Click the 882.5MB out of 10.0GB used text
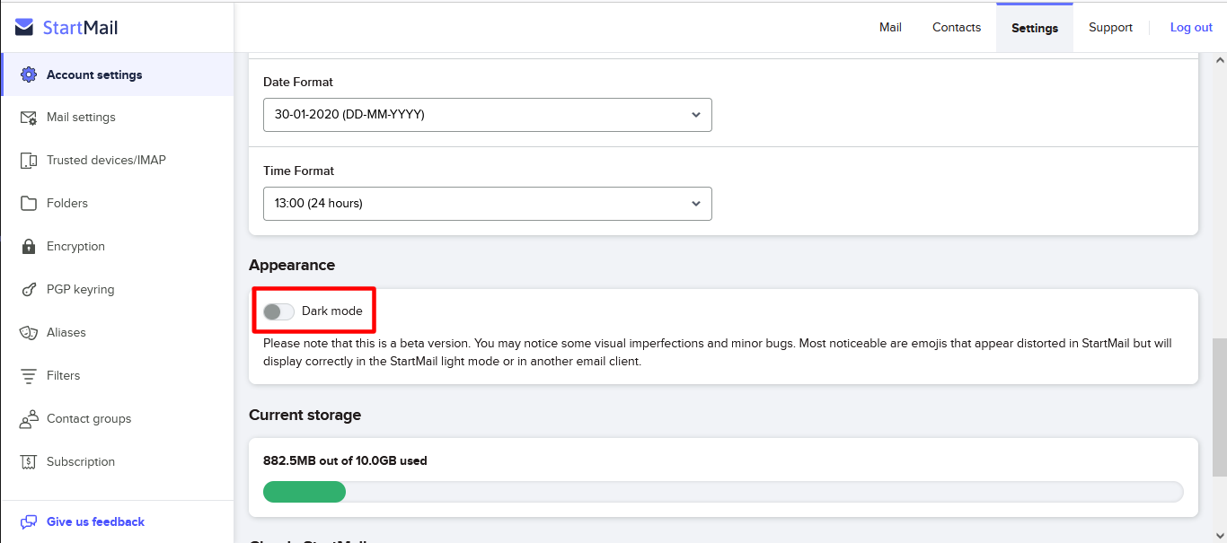Viewport: 1227px width, 543px height. pos(345,461)
